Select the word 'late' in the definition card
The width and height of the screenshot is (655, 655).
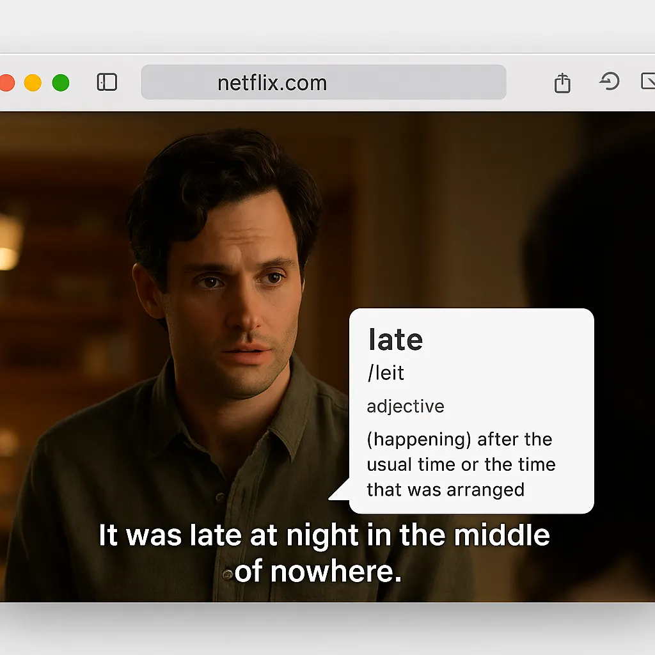pyautogui.click(x=395, y=340)
